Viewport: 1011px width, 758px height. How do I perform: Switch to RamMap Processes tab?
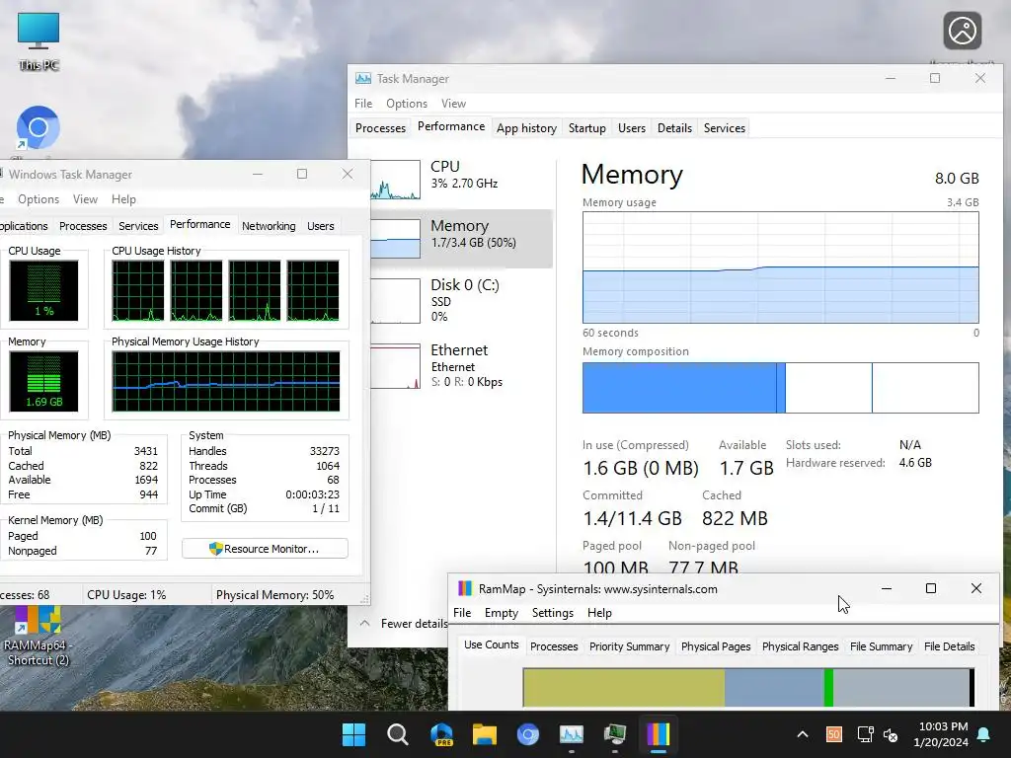[554, 646]
